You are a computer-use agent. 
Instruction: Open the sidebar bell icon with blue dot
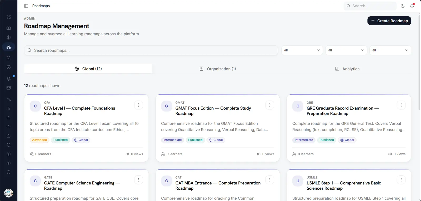pyautogui.click(x=9, y=79)
